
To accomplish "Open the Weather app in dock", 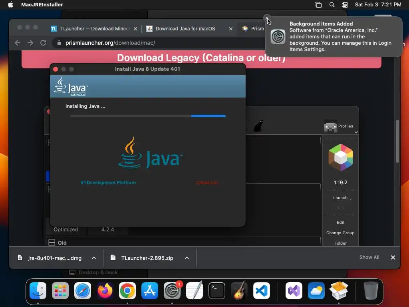I will (x=316, y=291).
